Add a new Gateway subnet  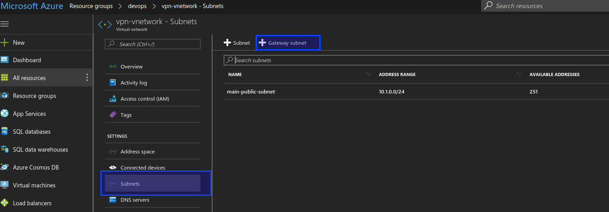[x=287, y=43]
